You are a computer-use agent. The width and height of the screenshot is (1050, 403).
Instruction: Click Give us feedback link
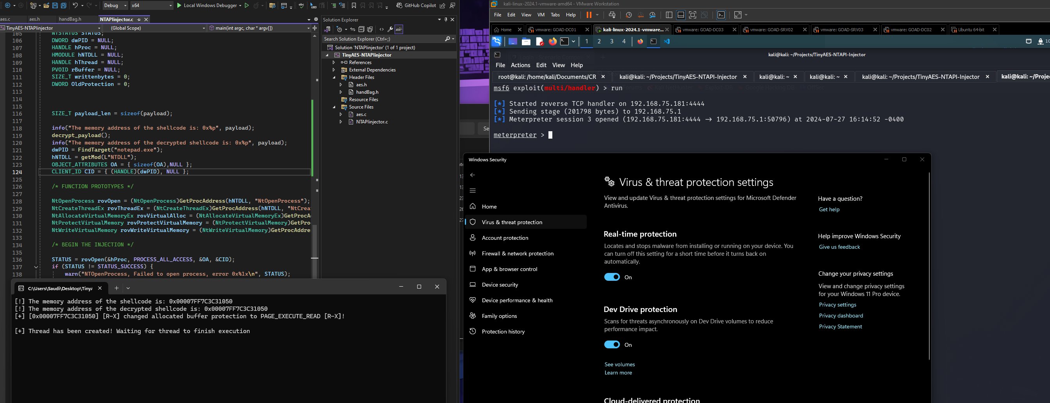[839, 247]
